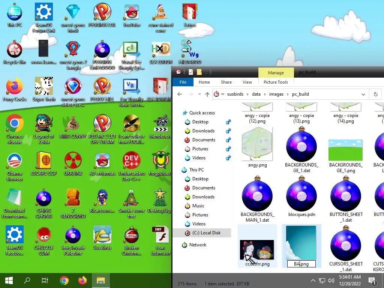Select the Smoke some tree desktop icon
Image resolution: width=384 pixels, height=288 pixels.
[x=132, y=204]
